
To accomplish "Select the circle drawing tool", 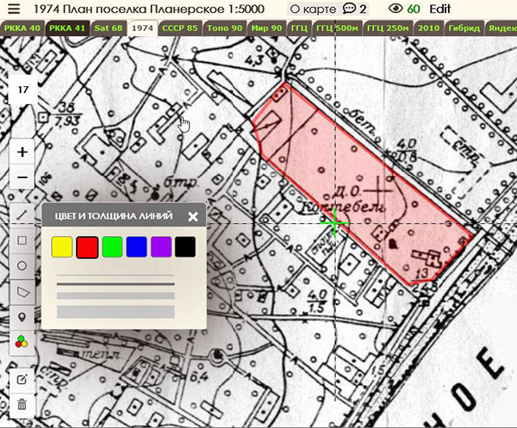I will [x=22, y=266].
